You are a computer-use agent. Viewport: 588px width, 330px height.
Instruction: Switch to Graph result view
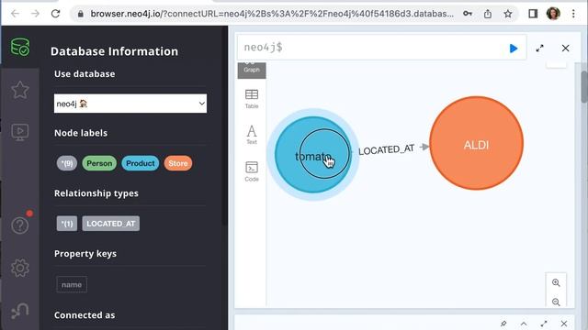[252, 70]
